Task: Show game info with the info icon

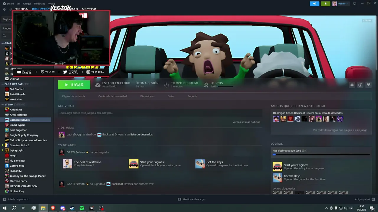Action: click(x=360, y=85)
